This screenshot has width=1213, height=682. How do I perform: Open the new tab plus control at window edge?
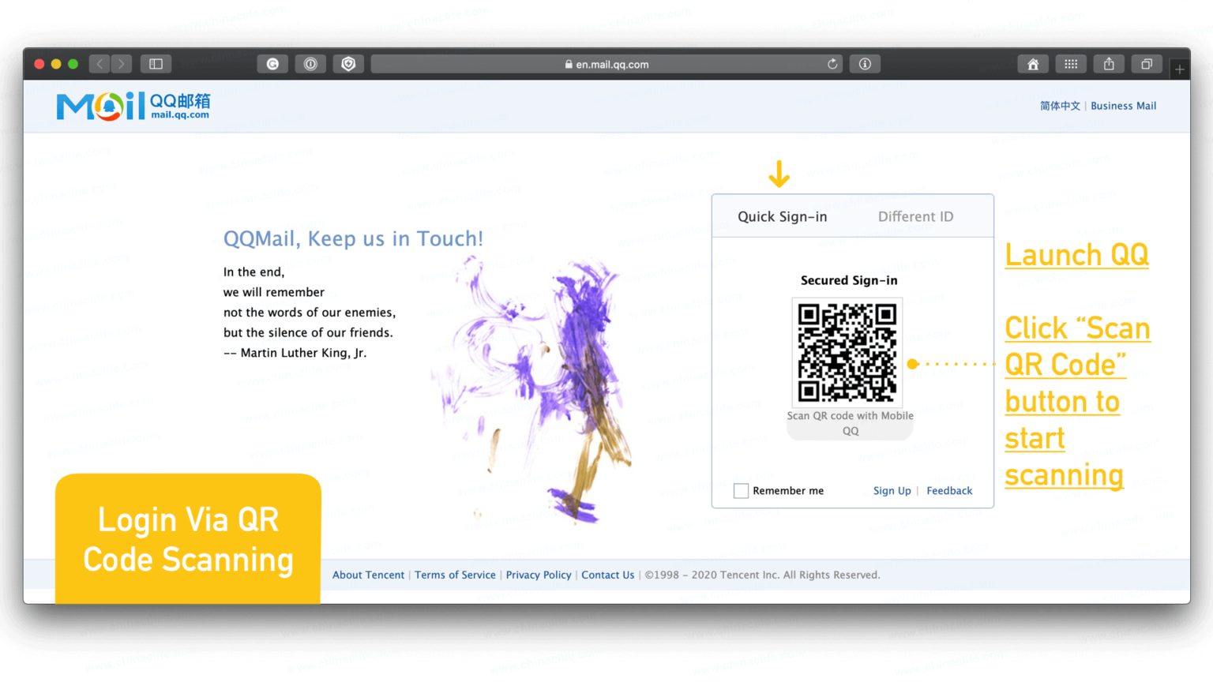point(1179,68)
